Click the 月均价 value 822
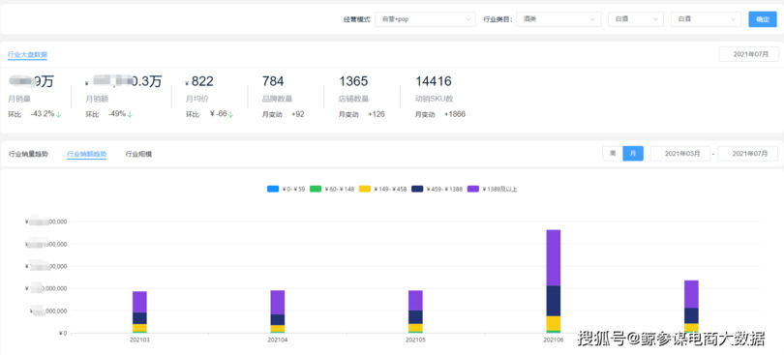The width and height of the screenshot is (784, 355). coord(202,81)
